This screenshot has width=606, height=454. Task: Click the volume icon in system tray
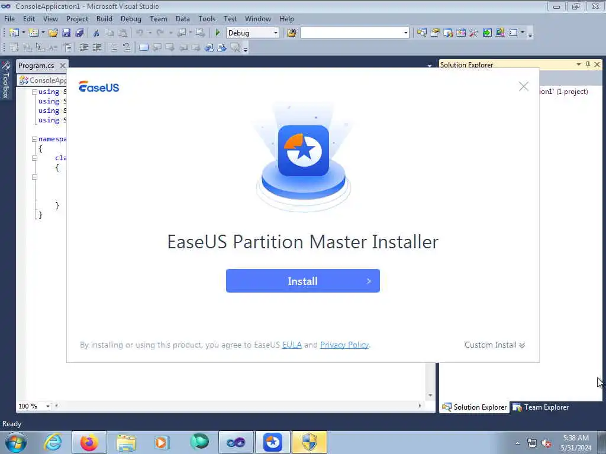tap(546, 443)
